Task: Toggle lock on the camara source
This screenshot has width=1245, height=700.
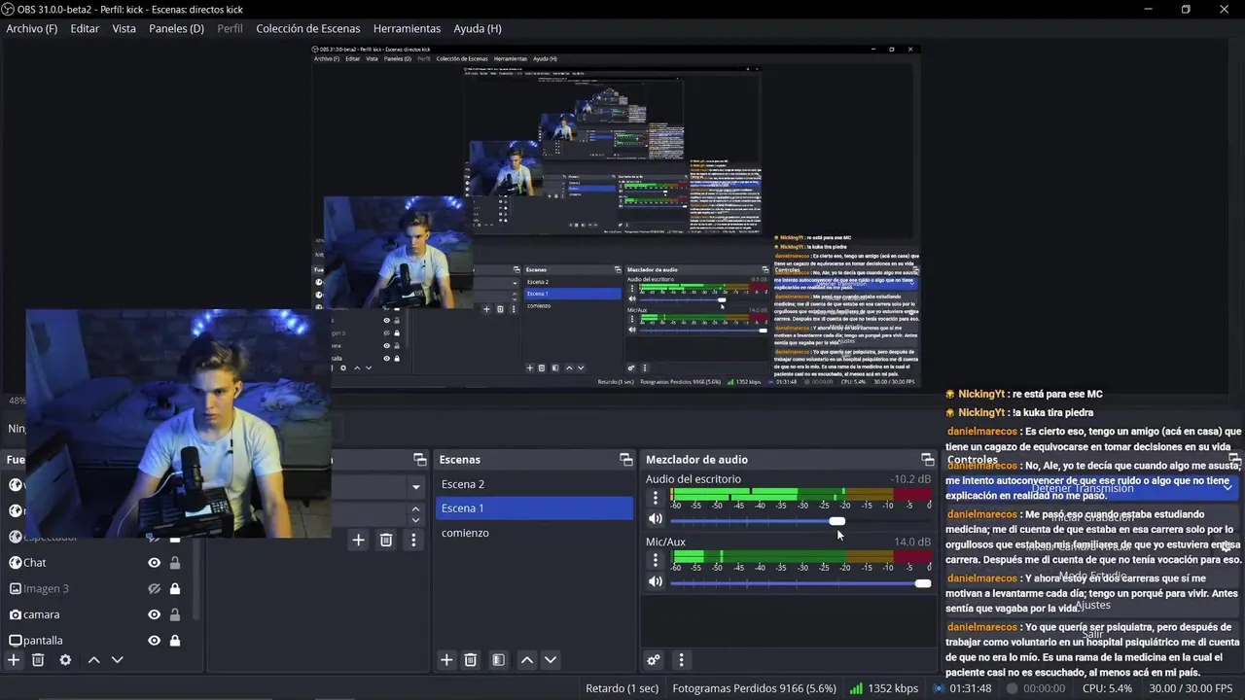Action: [175, 614]
